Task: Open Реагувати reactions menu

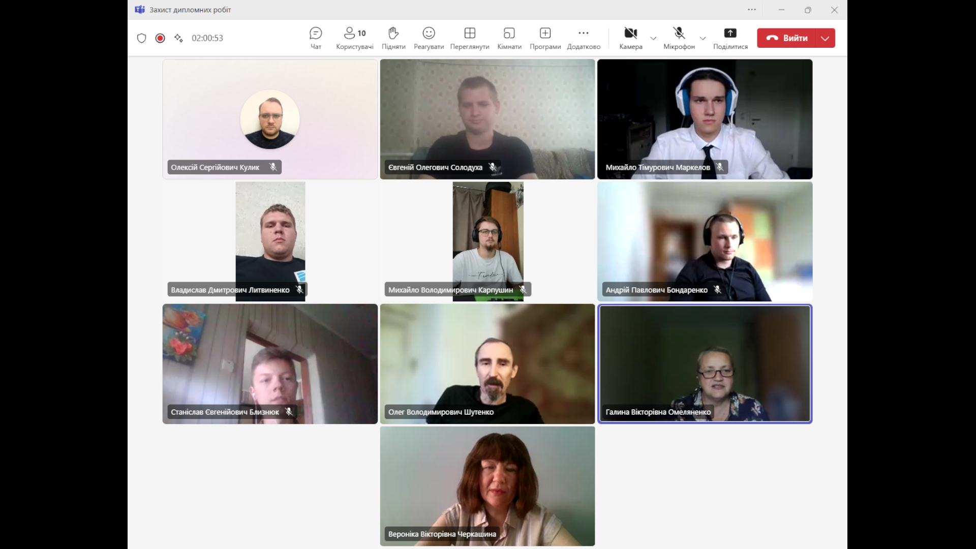Action: (429, 38)
